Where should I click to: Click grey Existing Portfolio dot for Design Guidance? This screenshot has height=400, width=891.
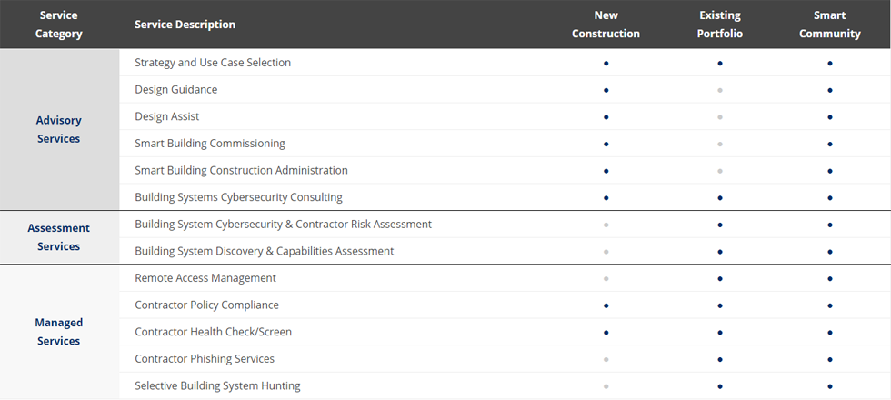720,90
